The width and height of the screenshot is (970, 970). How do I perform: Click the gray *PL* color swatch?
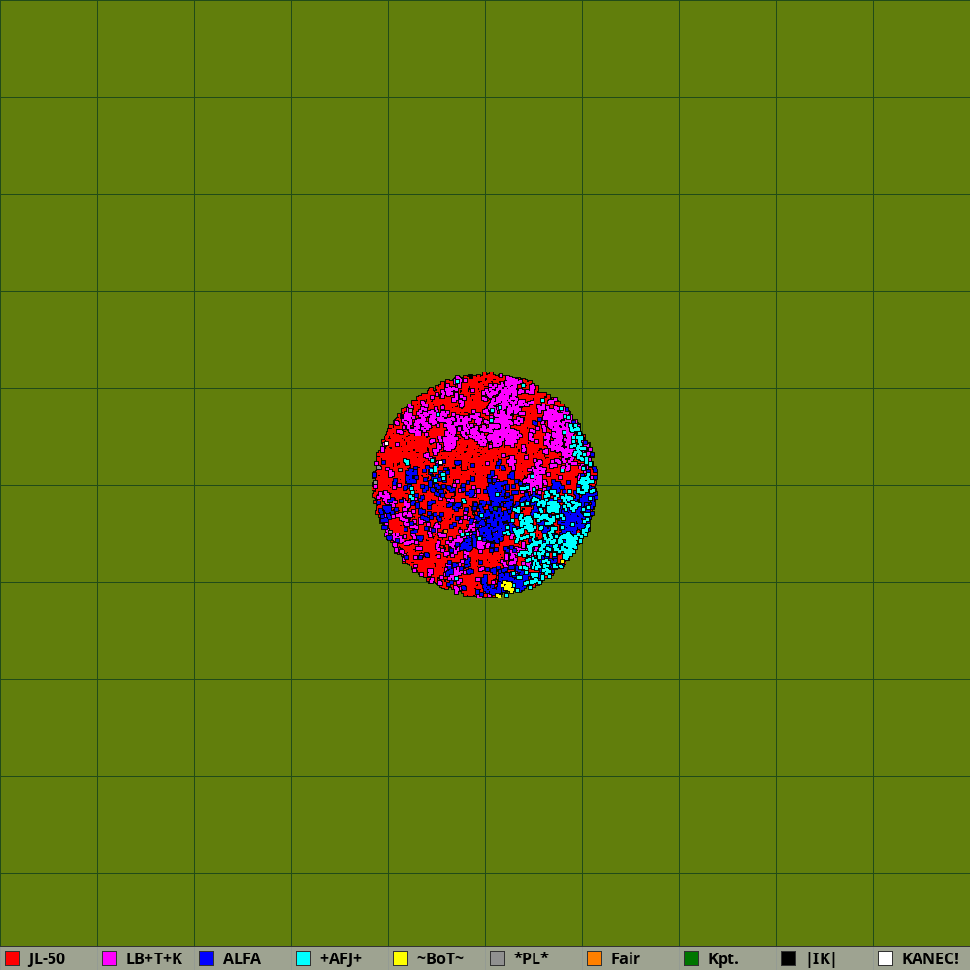pyautogui.click(x=498, y=958)
